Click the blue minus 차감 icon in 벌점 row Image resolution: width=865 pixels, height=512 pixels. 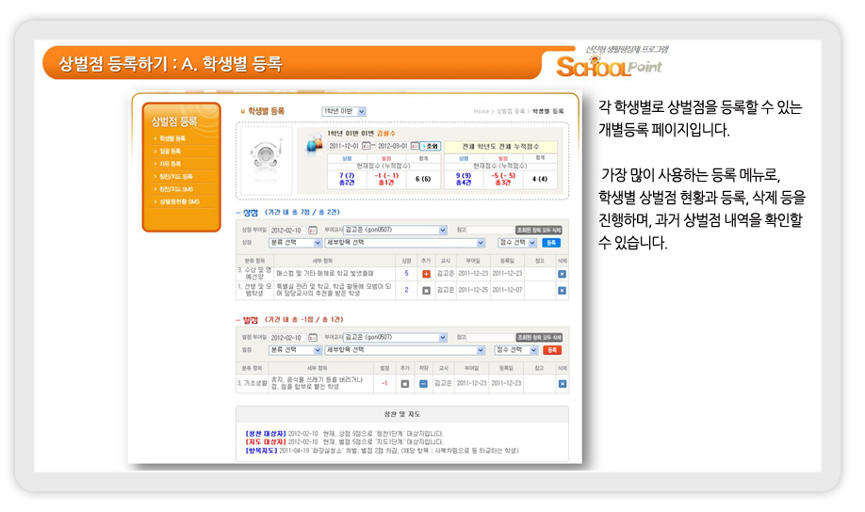pyautogui.click(x=423, y=383)
